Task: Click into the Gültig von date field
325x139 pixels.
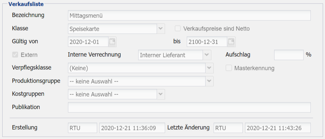Action: point(88,42)
